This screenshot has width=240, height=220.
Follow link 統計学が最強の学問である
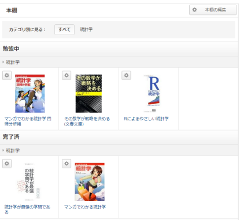[x=27, y=210]
